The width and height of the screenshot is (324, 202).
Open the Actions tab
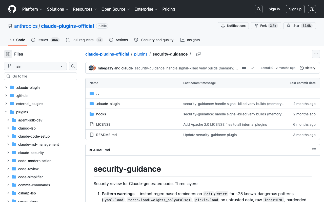pos(118,40)
